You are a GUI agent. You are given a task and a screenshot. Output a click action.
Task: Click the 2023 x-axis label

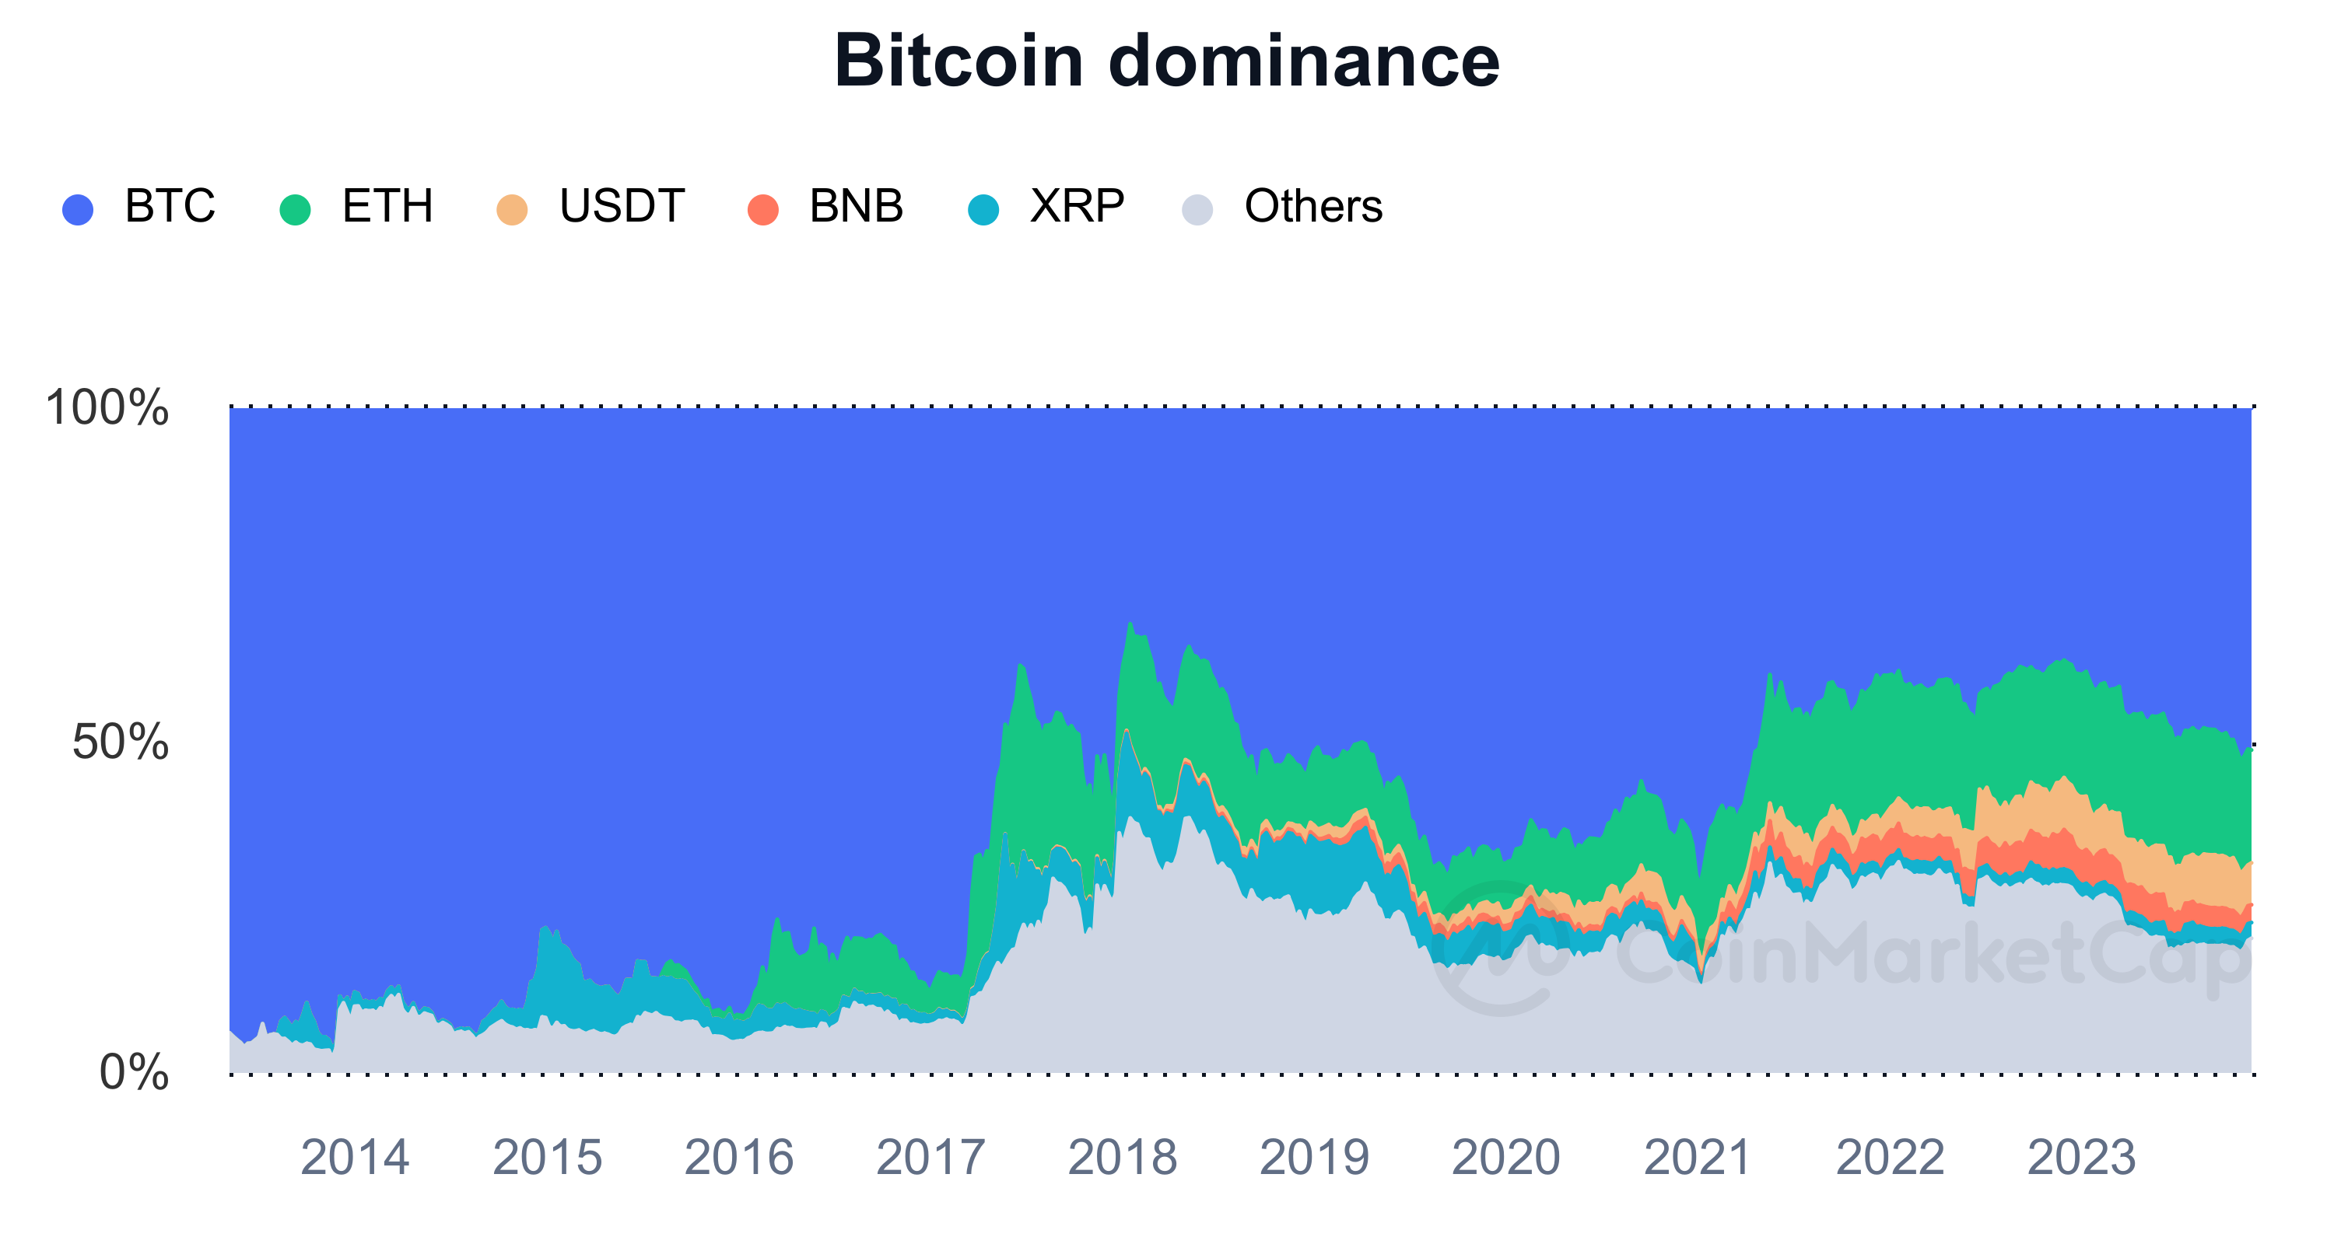[x=2081, y=1157]
